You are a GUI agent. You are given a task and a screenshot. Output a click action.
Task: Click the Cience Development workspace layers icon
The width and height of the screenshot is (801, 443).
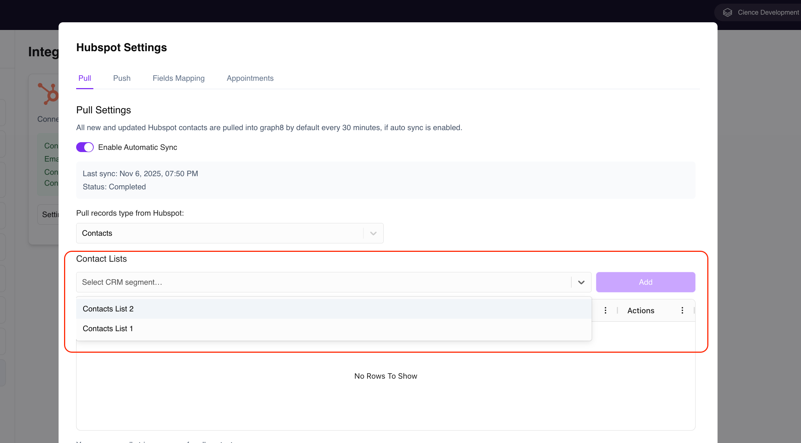click(x=727, y=12)
